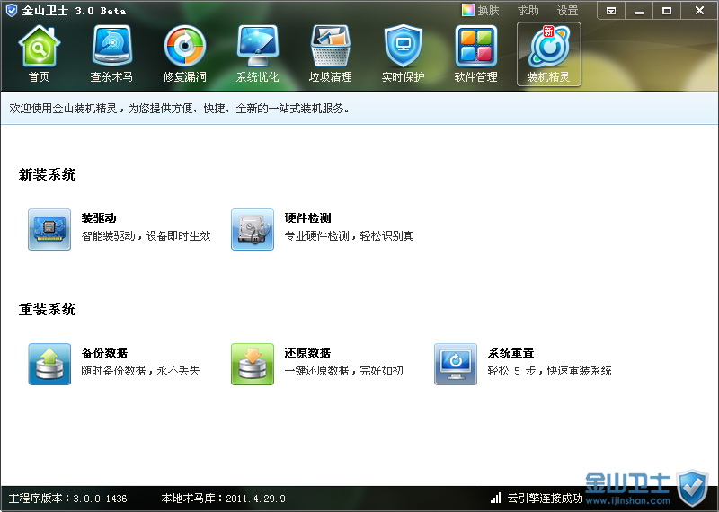The height and width of the screenshot is (512, 719).
Task: Click the 硬件检测 title link
Action: point(307,218)
